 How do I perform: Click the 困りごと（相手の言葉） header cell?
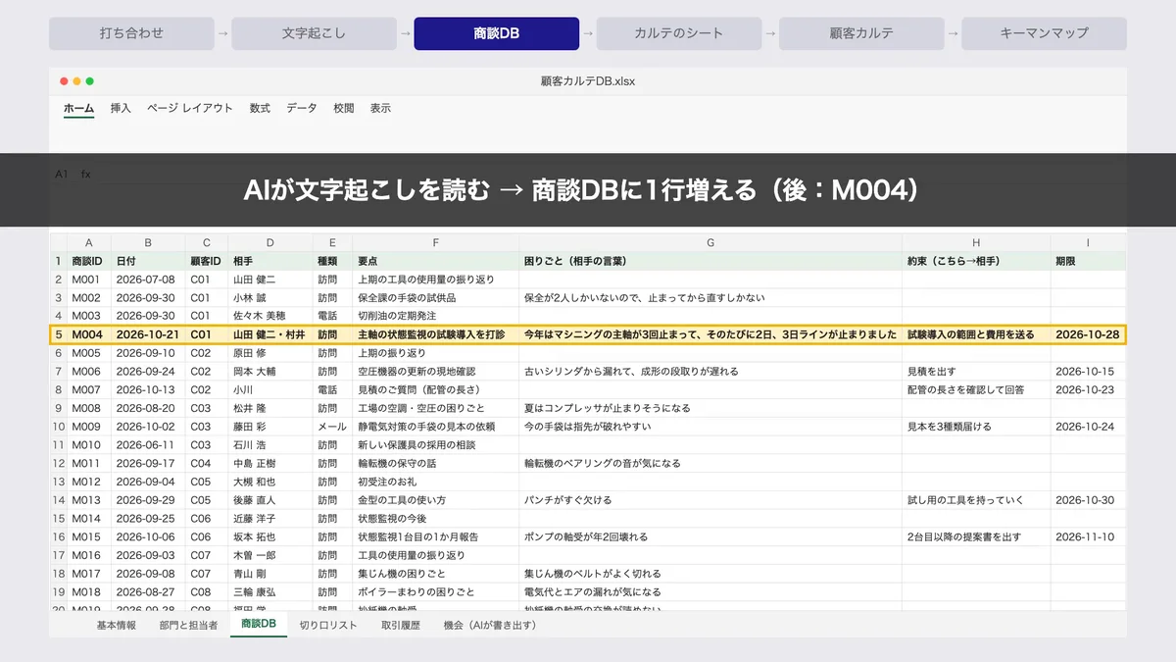pyautogui.click(x=711, y=262)
